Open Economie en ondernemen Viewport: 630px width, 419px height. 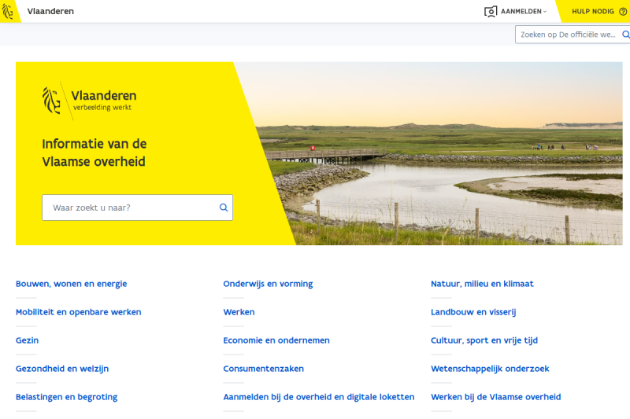[276, 340]
